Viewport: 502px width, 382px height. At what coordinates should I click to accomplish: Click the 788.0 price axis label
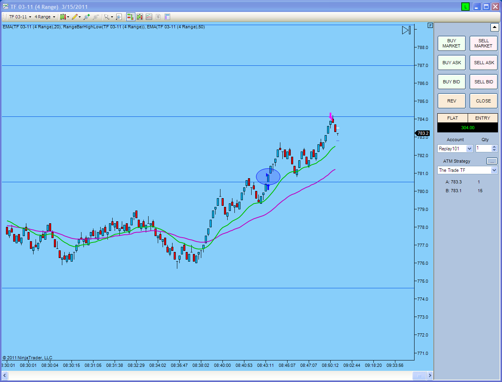click(423, 47)
